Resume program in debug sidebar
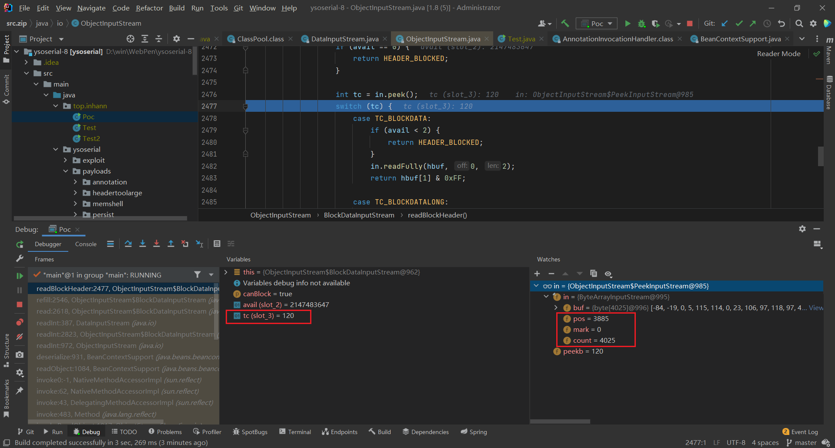Viewport: 835px width, 448px height. 20,276
